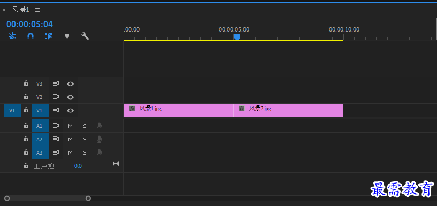
Task: Click the 主声道 master track label
Action: coord(44,166)
